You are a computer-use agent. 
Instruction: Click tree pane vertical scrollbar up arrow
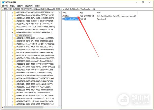pos(59,12)
